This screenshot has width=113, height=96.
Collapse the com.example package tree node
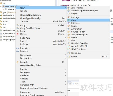coord(1,6)
